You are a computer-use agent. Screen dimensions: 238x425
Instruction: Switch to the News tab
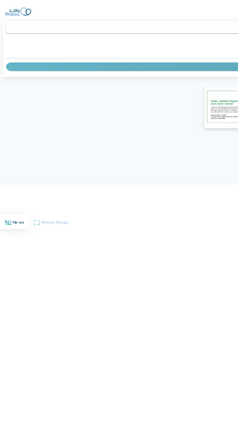point(15,222)
